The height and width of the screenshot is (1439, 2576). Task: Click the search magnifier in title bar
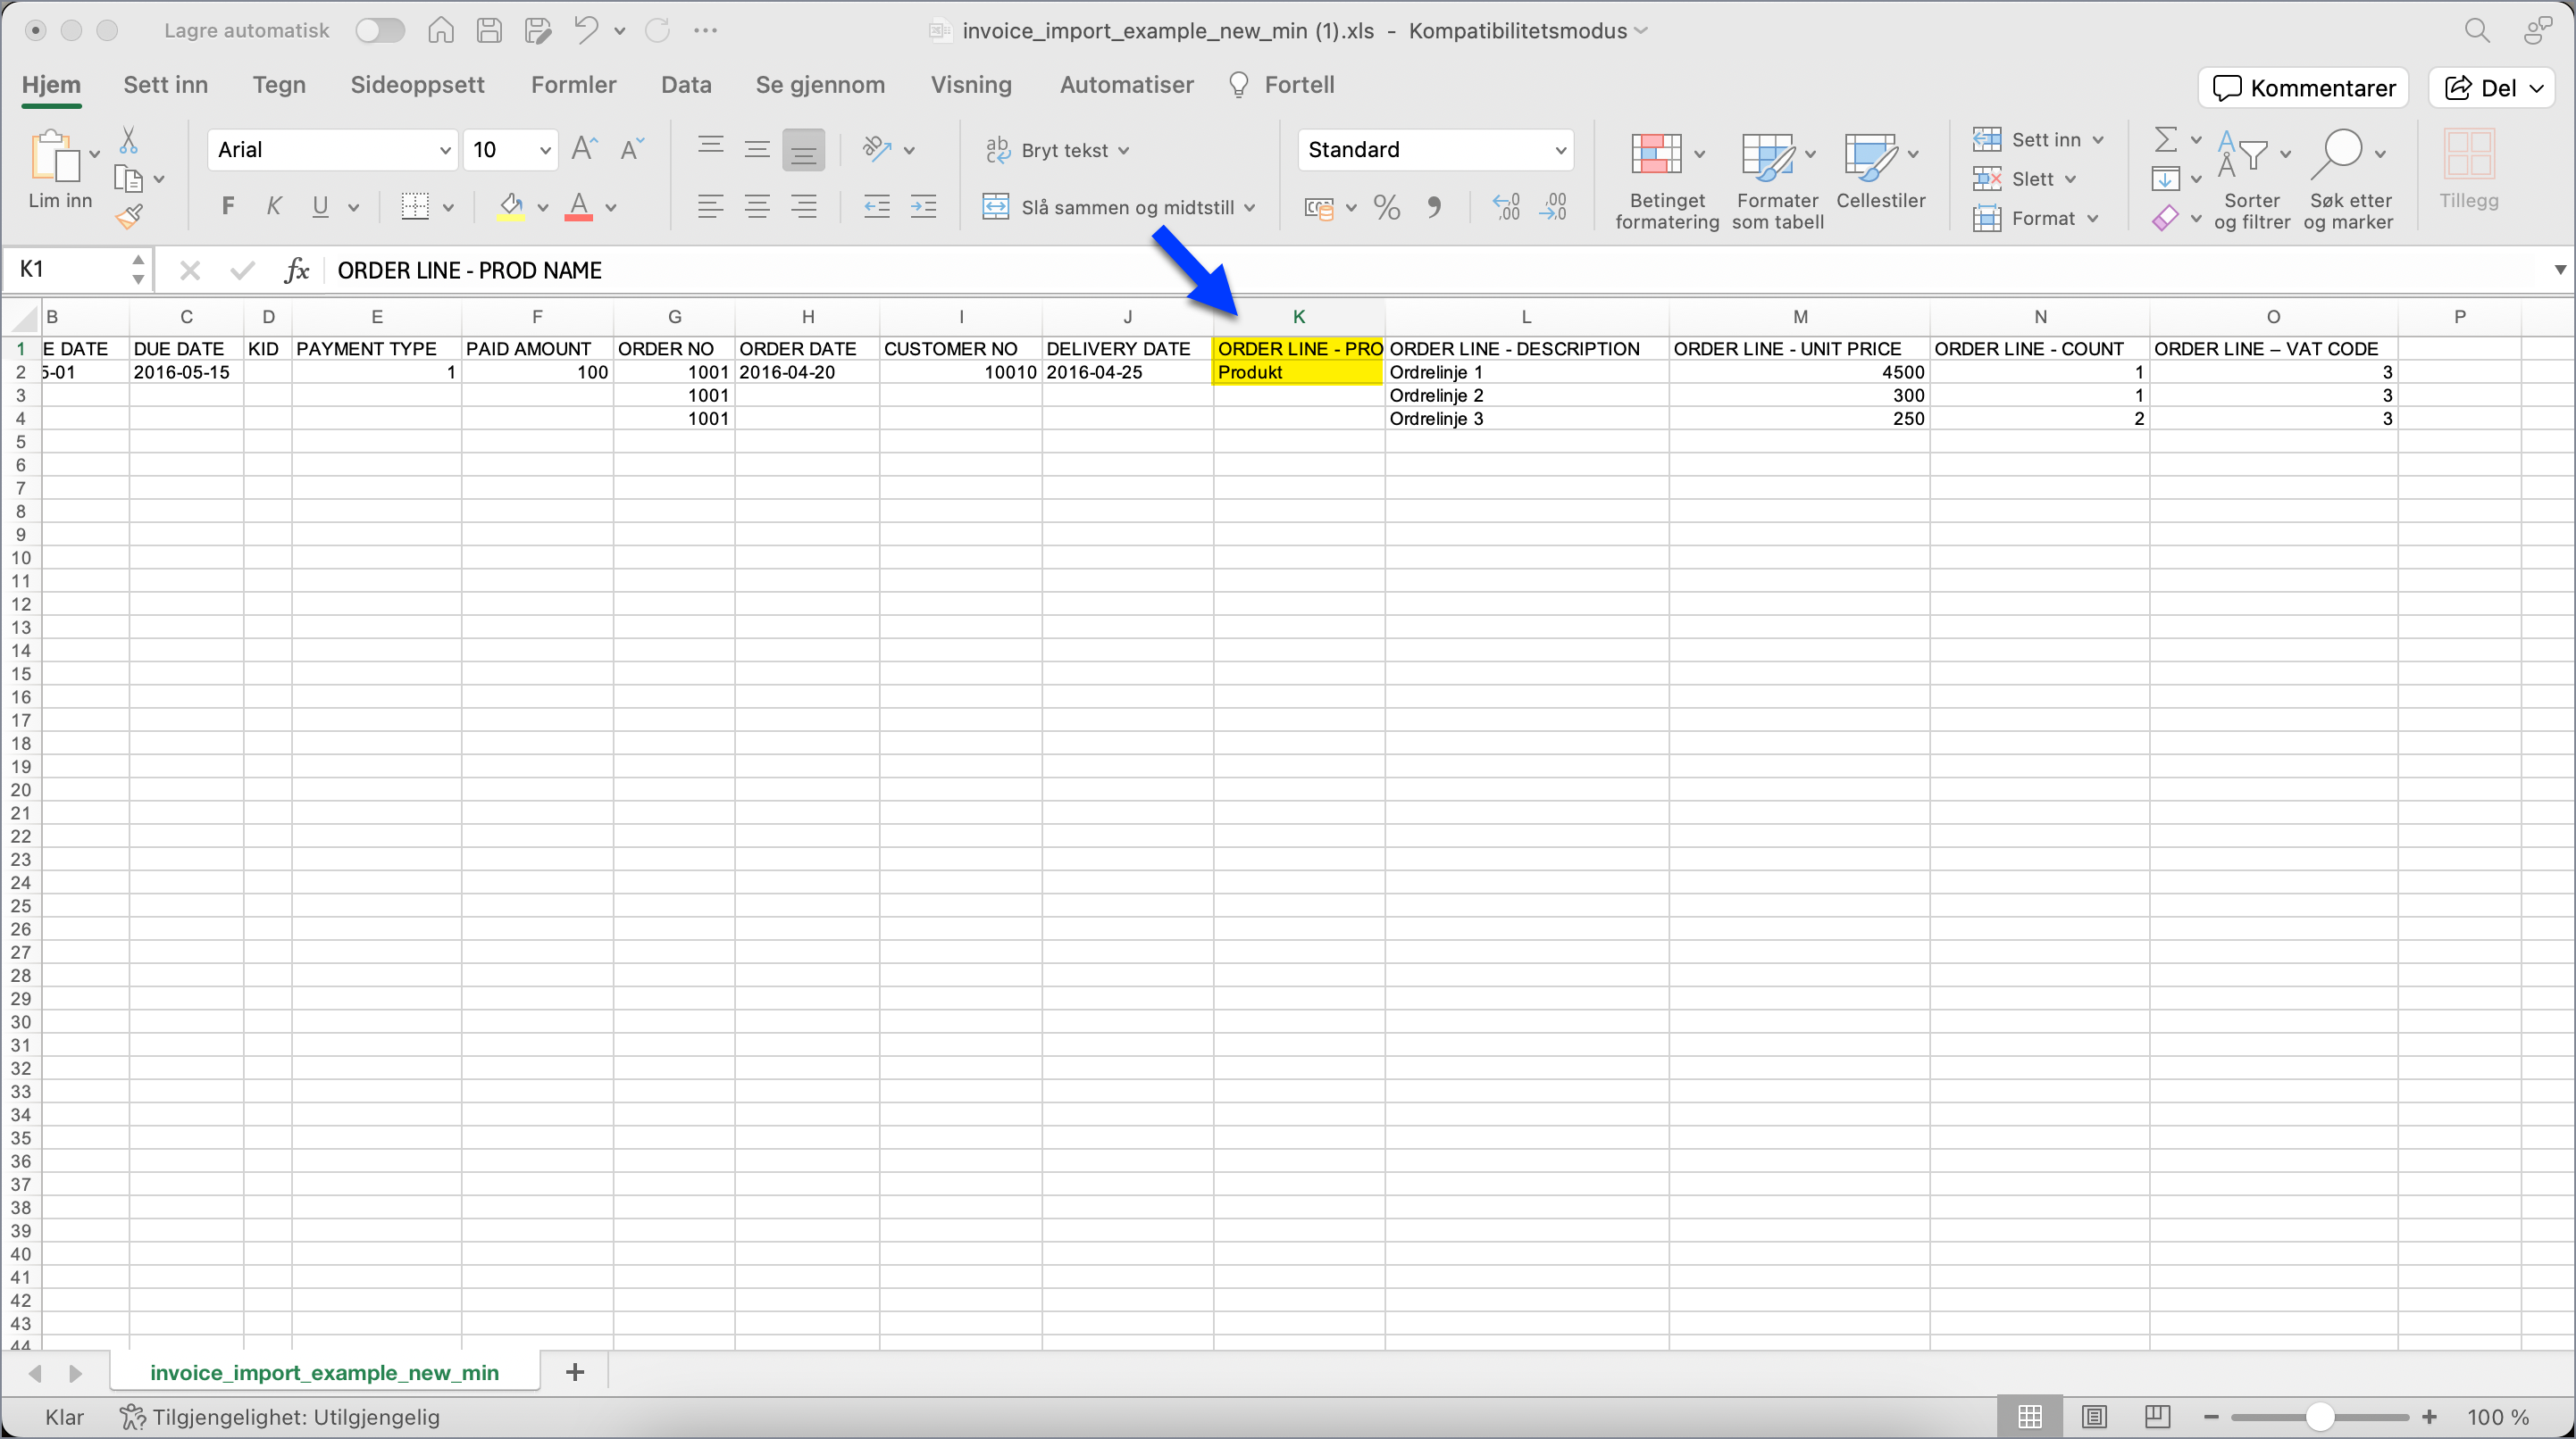pos(2476,31)
